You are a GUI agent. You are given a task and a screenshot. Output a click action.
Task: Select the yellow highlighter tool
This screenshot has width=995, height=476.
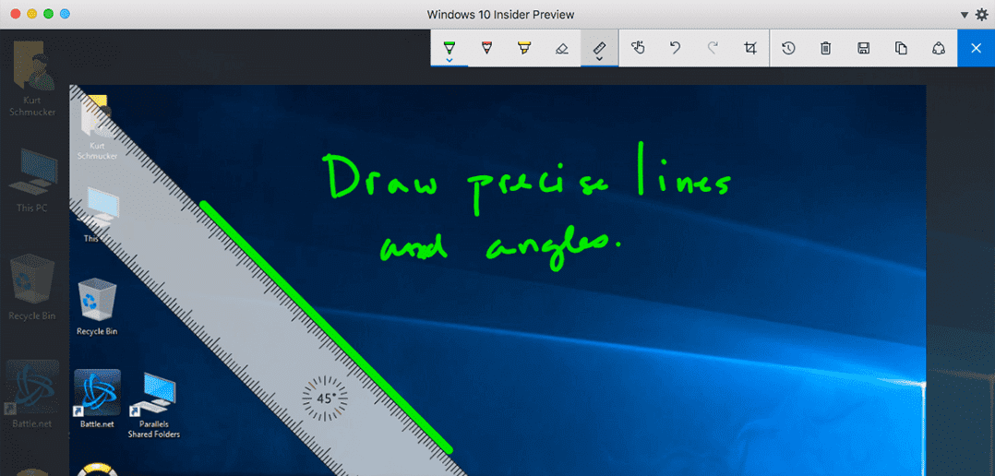click(x=523, y=48)
